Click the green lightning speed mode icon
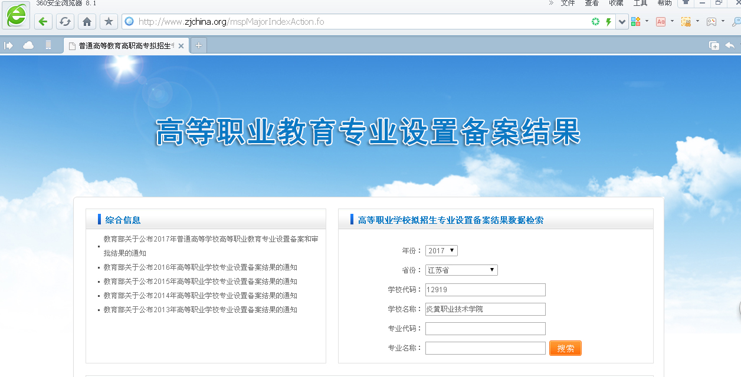Viewport: 741px width, 377px height. coord(608,22)
